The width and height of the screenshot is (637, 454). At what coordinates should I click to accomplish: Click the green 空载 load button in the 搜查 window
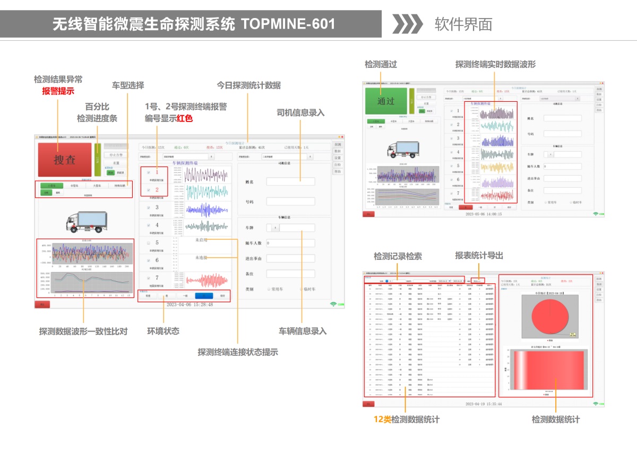pyautogui.click(x=46, y=193)
